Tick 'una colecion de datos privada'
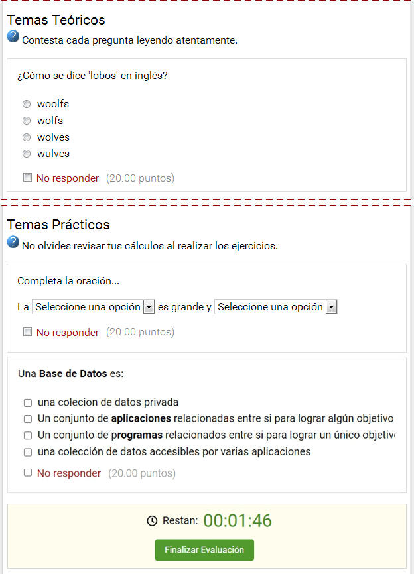This screenshot has width=414, height=574. click(x=28, y=402)
